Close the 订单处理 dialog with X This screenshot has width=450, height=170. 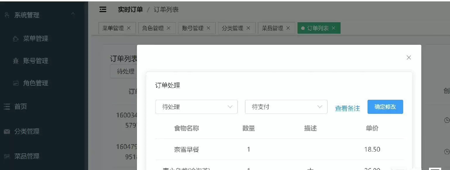point(409,58)
